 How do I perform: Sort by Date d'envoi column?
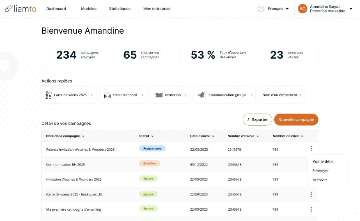[x=202, y=136]
